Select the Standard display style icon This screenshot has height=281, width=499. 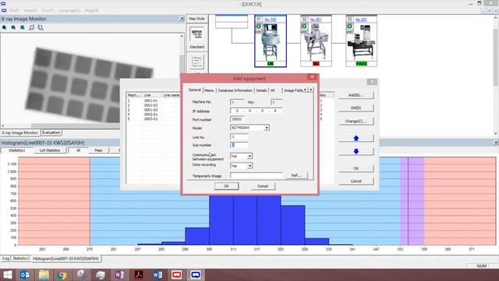pos(197,34)
